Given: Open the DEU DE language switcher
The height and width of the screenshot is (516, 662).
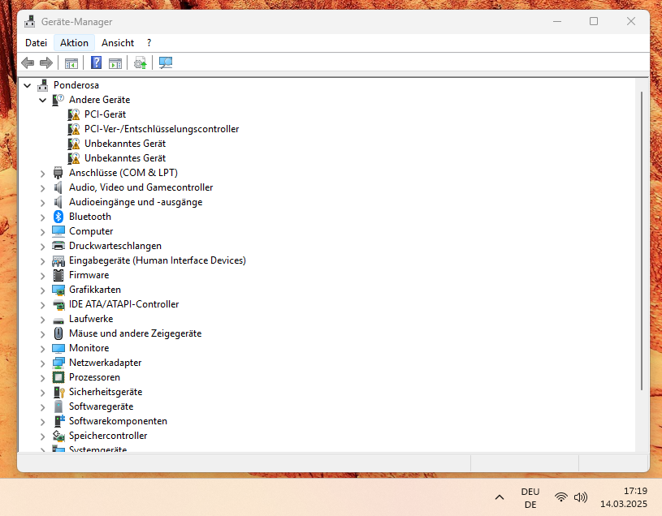Looking at the screenshot, I should click(530, 498).
